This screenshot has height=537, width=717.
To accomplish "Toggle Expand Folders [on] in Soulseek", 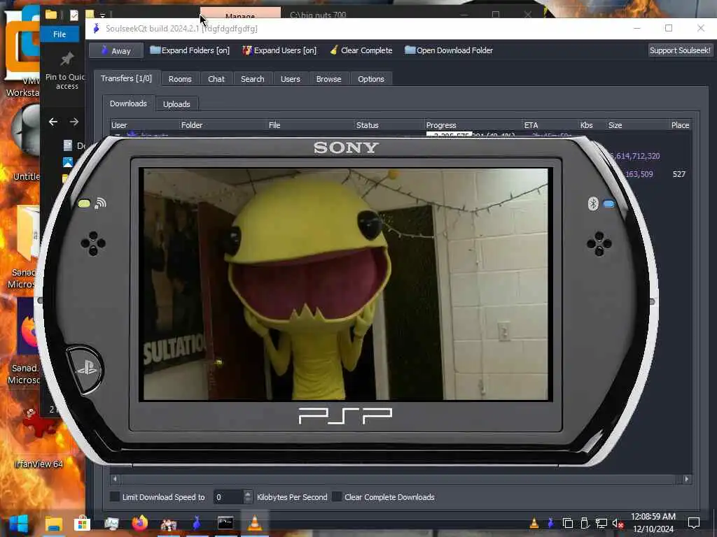I will tap(190, 50).
